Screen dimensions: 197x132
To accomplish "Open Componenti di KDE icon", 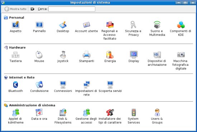I will point(181,25).
